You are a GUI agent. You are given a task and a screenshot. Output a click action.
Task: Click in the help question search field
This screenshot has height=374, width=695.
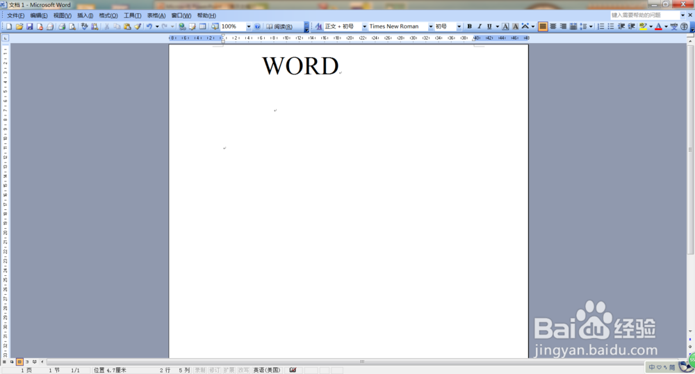tap(645, 15)
